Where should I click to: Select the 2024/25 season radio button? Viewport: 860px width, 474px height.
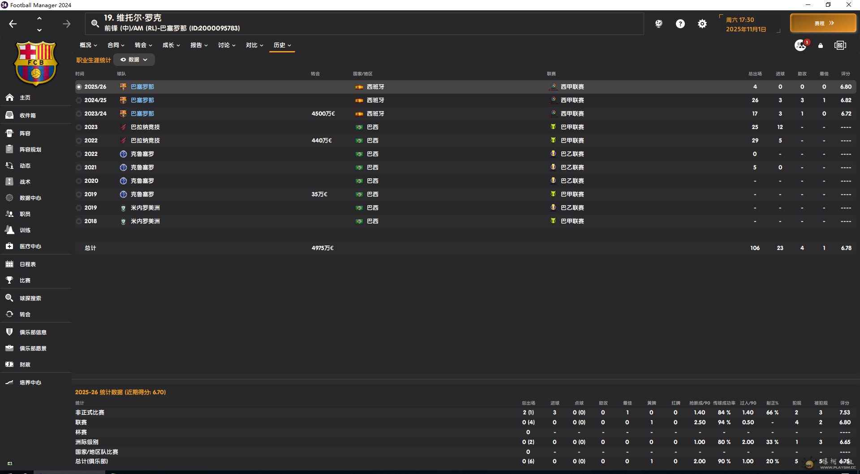tap(79, 100)
